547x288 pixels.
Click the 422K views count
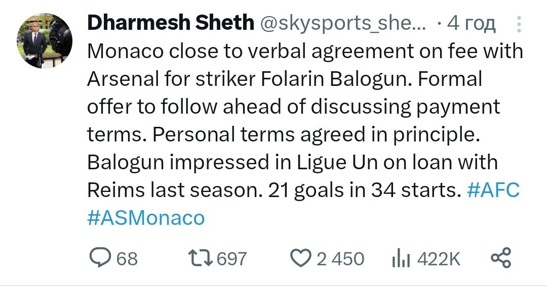tap(438, 259)
